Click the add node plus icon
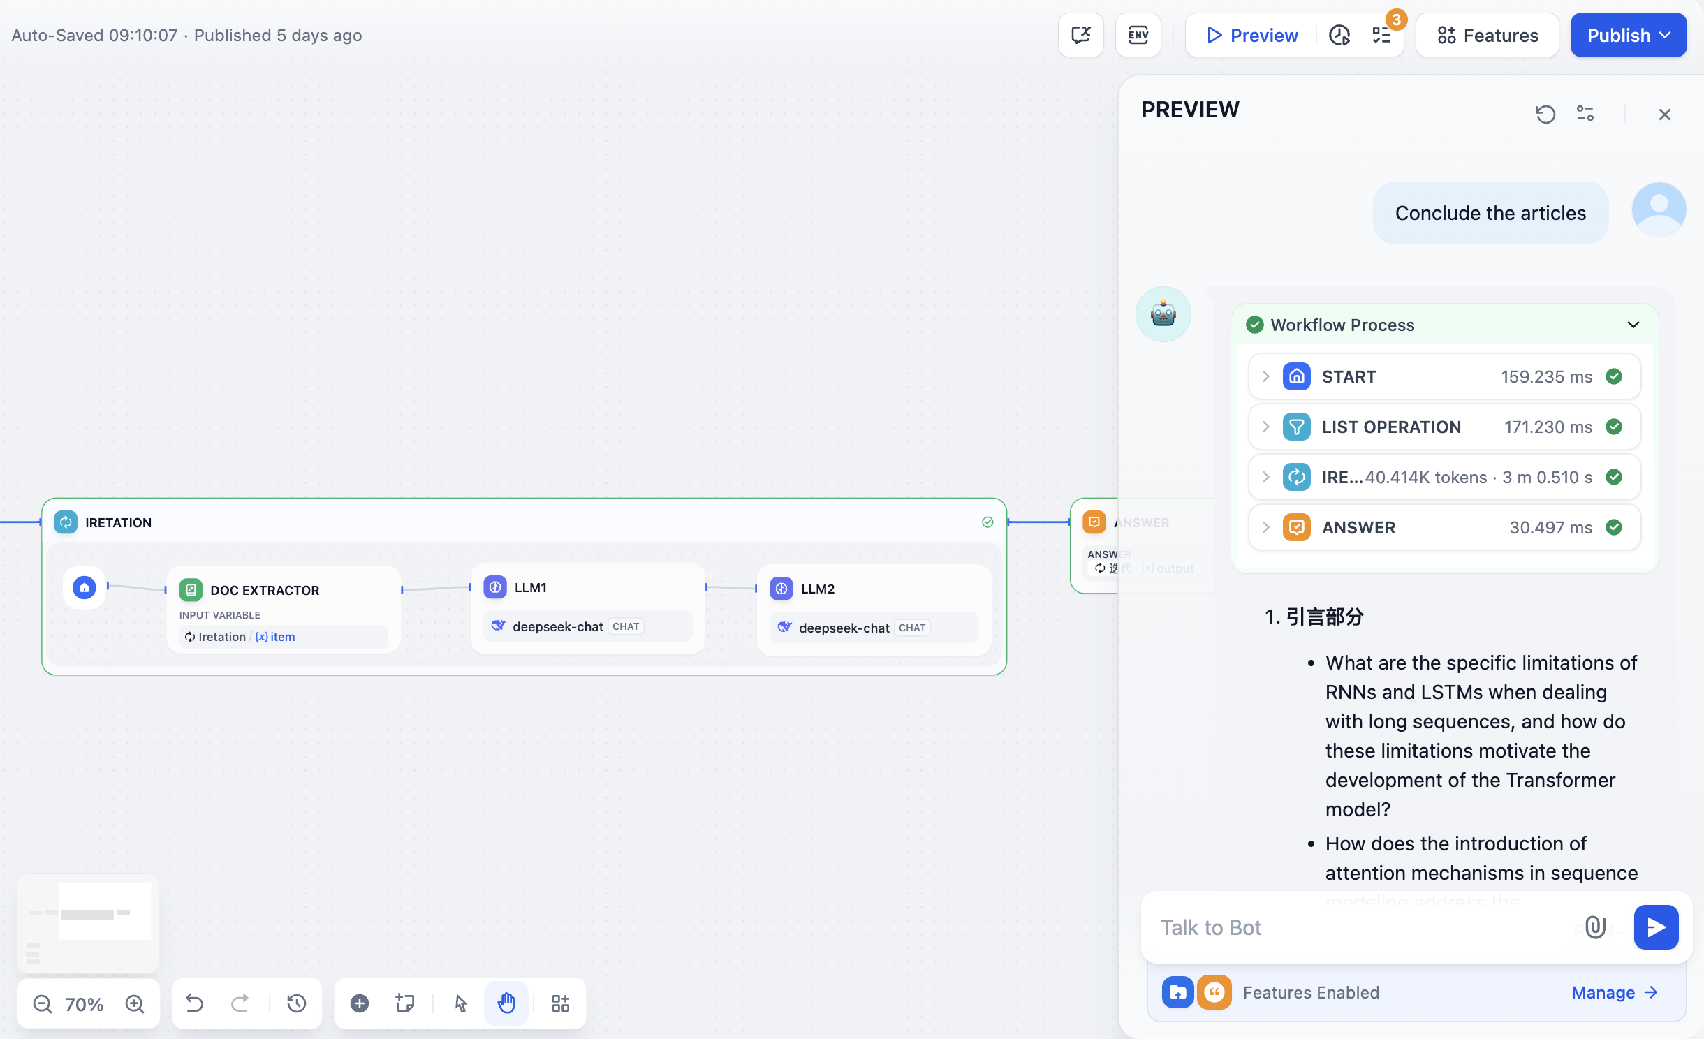This screenshot has height=1039, width=1704. coord(360,1003)
